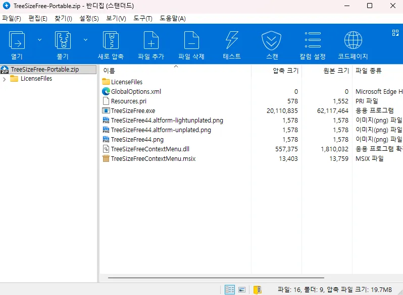Click the GlobalOptions.xml Edge icon
Image resolution: width=403 pixels, height=295 pixels.
(106, 91)
